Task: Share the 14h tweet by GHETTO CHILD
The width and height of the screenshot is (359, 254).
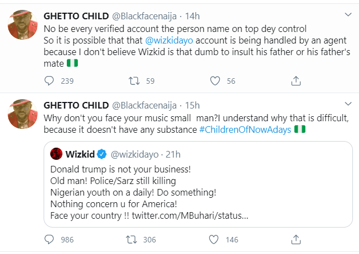Action: pos(295,81)
